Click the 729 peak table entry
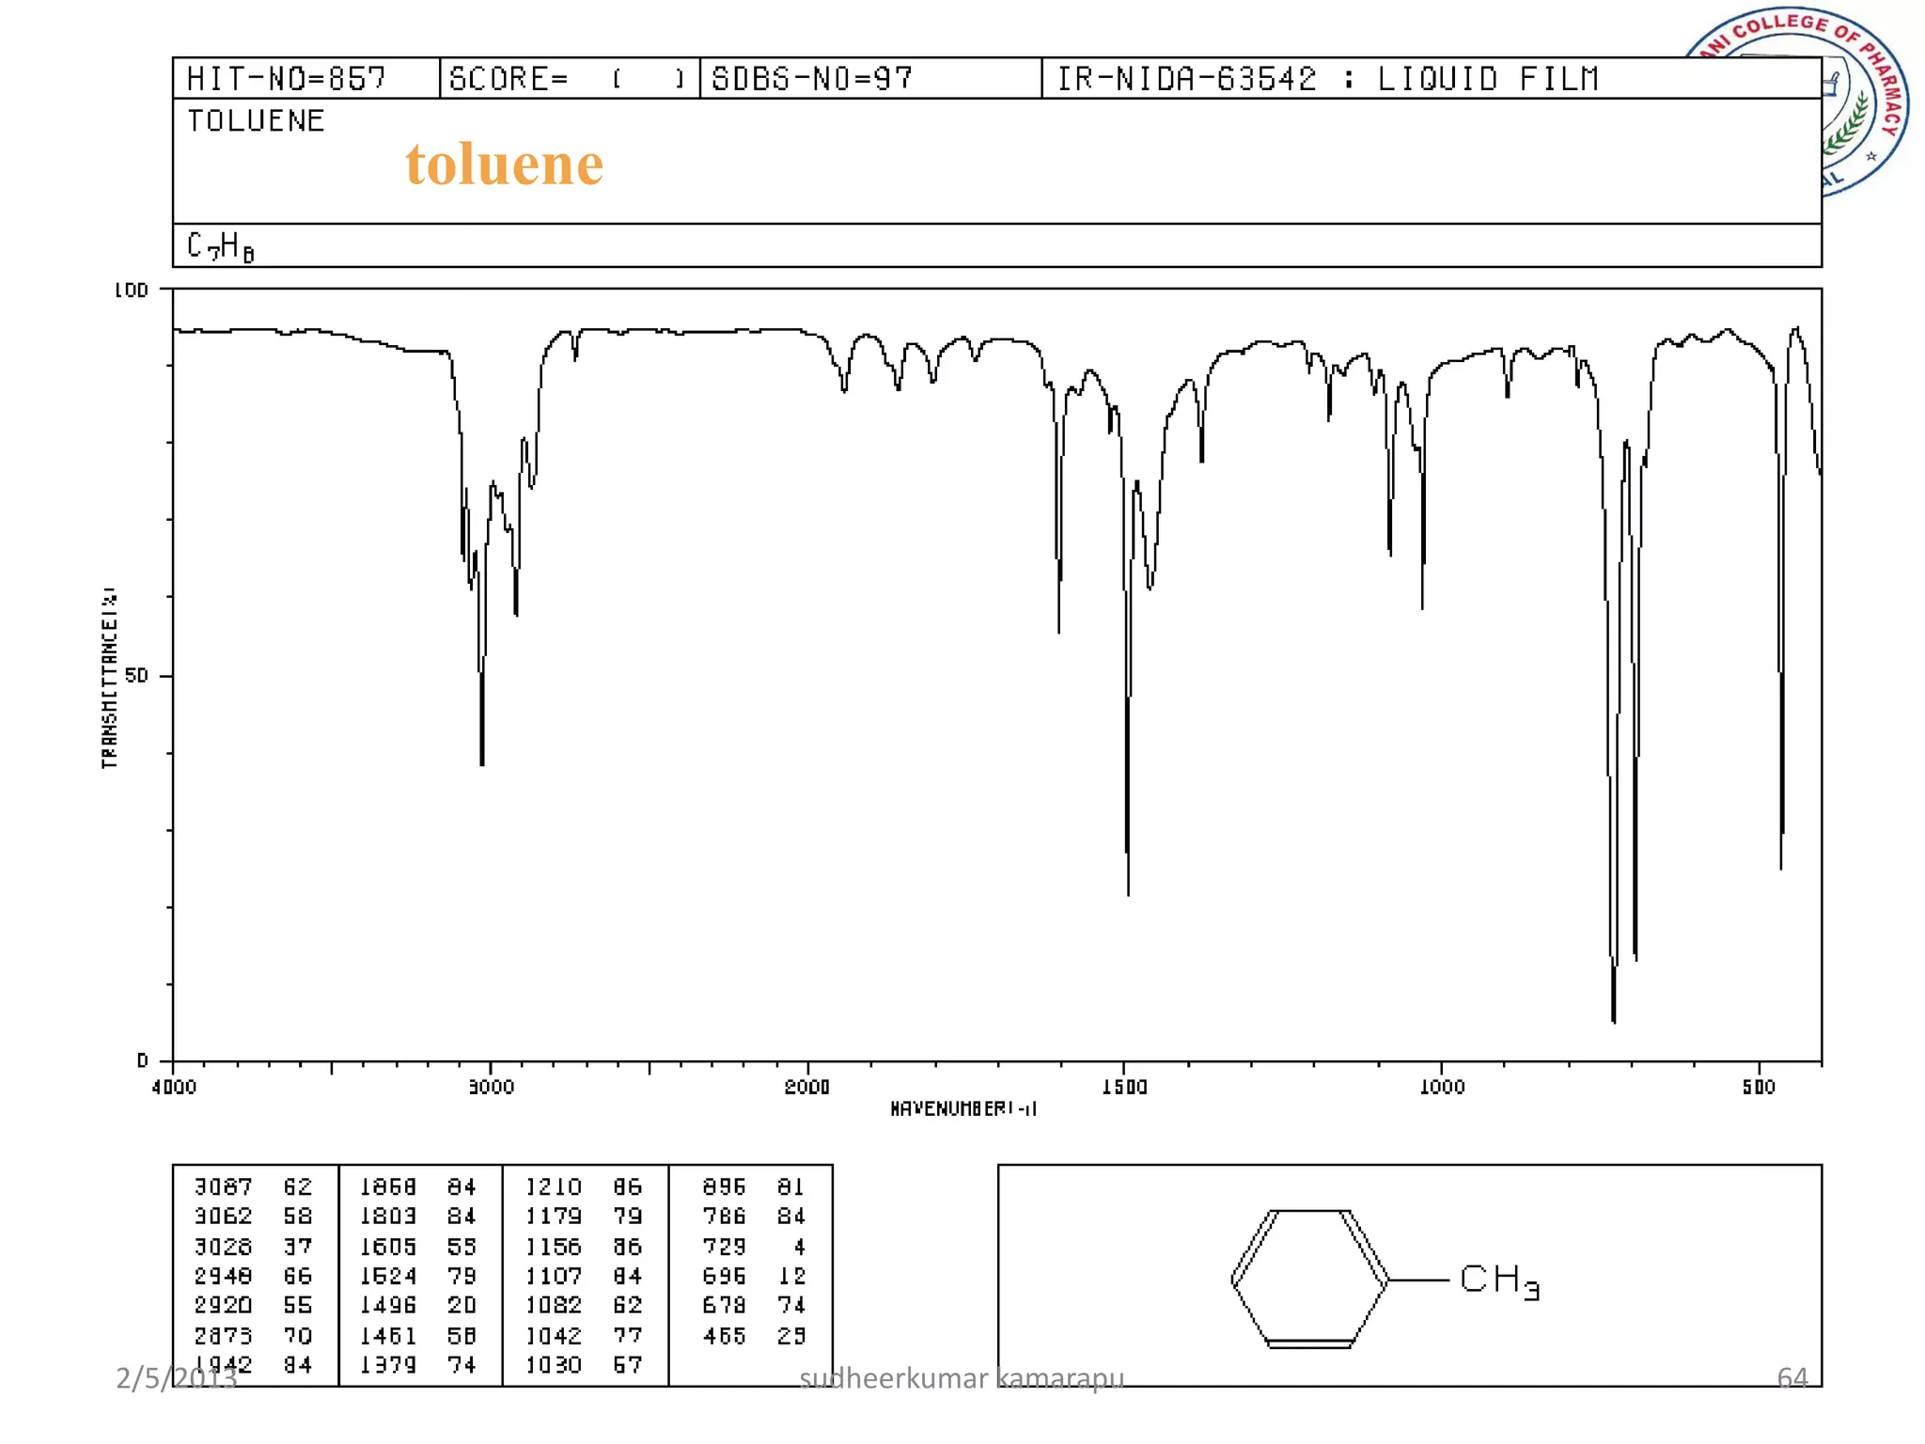Viewport: 1925px width, 1444px height. 724,1247
